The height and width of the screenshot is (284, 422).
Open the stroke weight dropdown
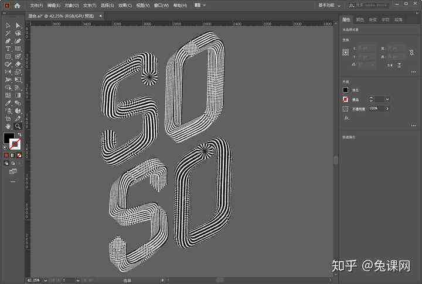[387, 99]
